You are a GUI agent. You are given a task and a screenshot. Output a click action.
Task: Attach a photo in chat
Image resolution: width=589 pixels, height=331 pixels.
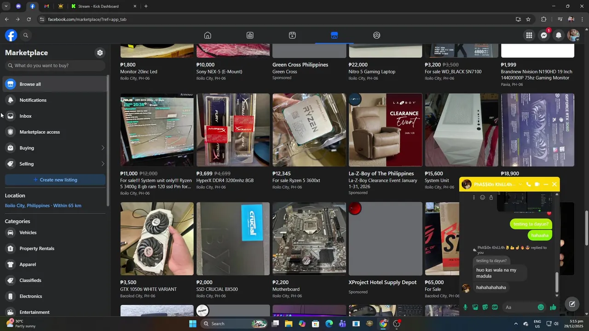pos(475,307)
